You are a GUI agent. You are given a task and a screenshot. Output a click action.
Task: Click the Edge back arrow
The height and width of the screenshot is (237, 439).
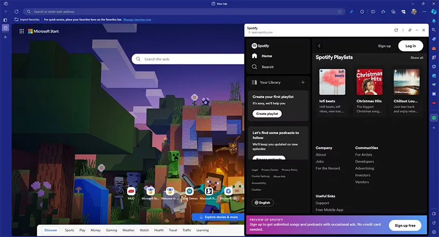point(6,11)
